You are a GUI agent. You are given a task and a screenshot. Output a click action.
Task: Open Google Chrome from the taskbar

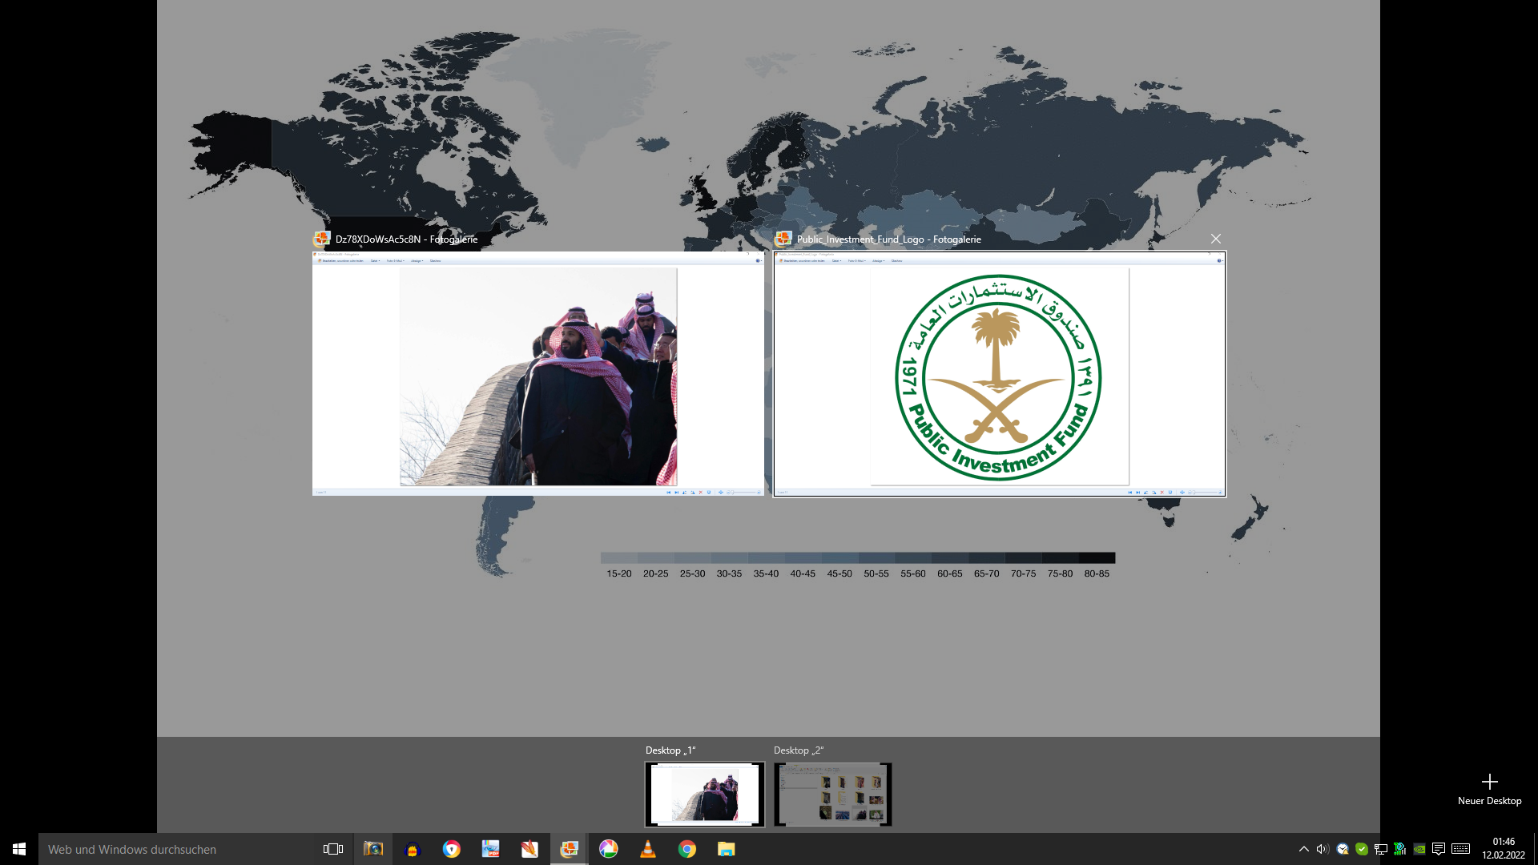pyautogui.click(x=687, y=849)
